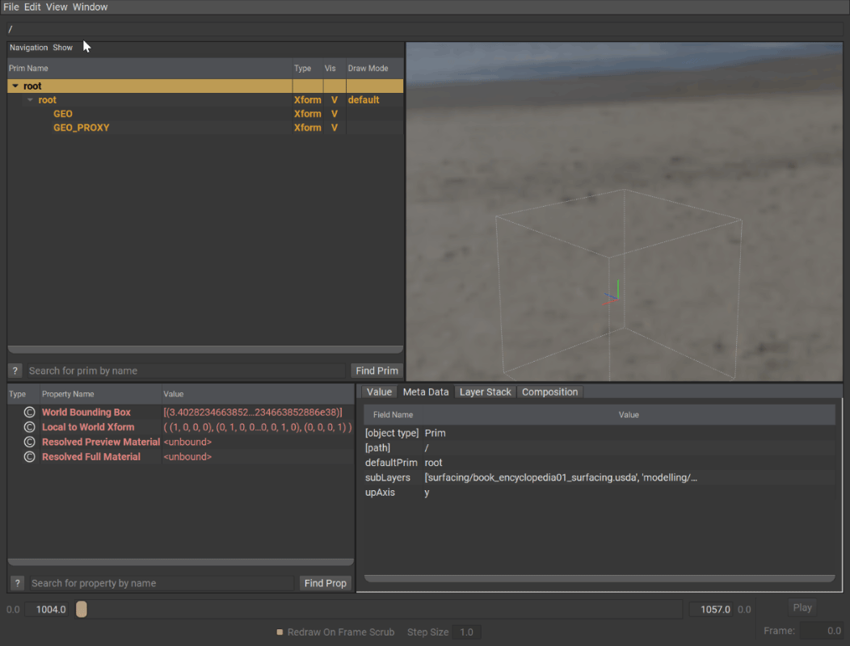This screenshot has height=646, width=850.
Task: Click World Bounding Box computed-type icon
Action: (30, 413)
